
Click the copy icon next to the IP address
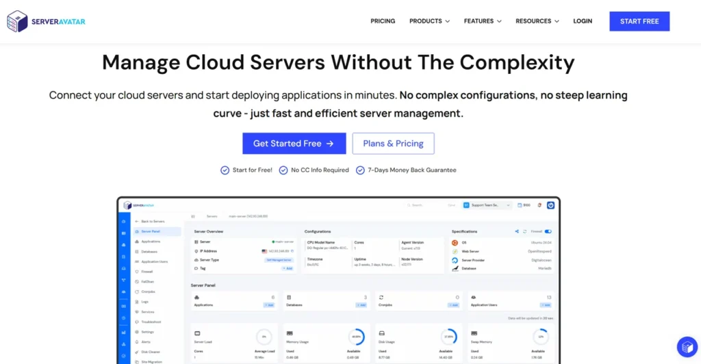[292, 251]
